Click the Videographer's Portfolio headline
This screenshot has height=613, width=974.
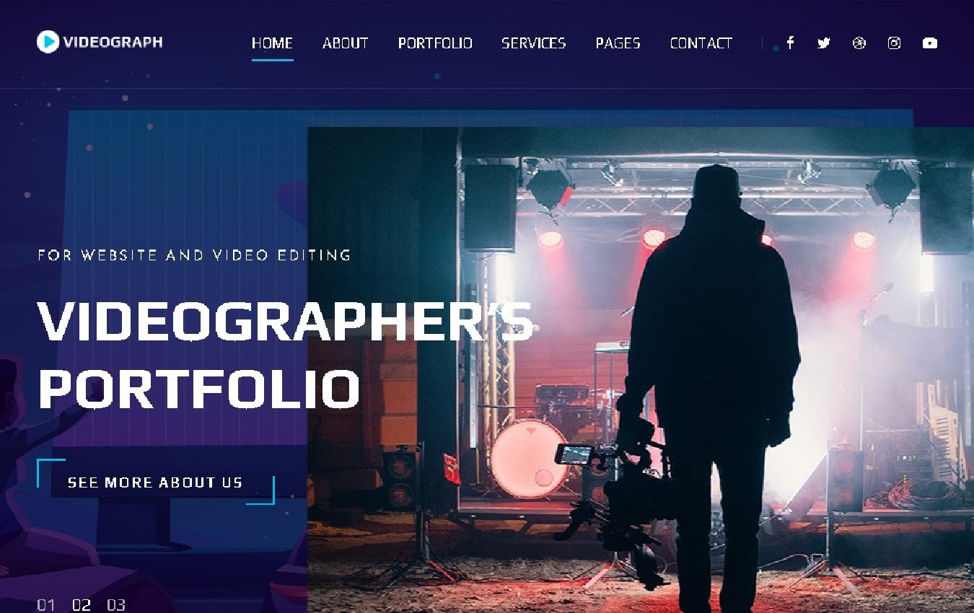coord(286,355)
